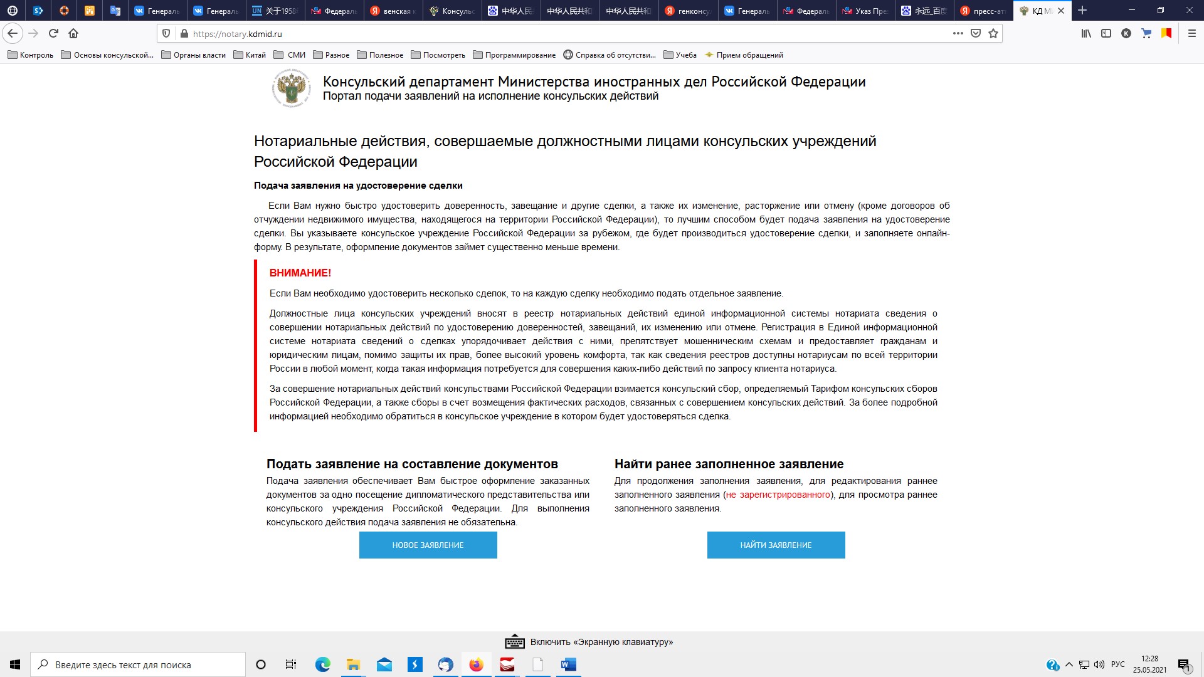This screenshot has width=1204, height=677.
Task: Click the НОВОЕ ЗАЯВЛЕНИЕ button
Action: tap(428, 545)
